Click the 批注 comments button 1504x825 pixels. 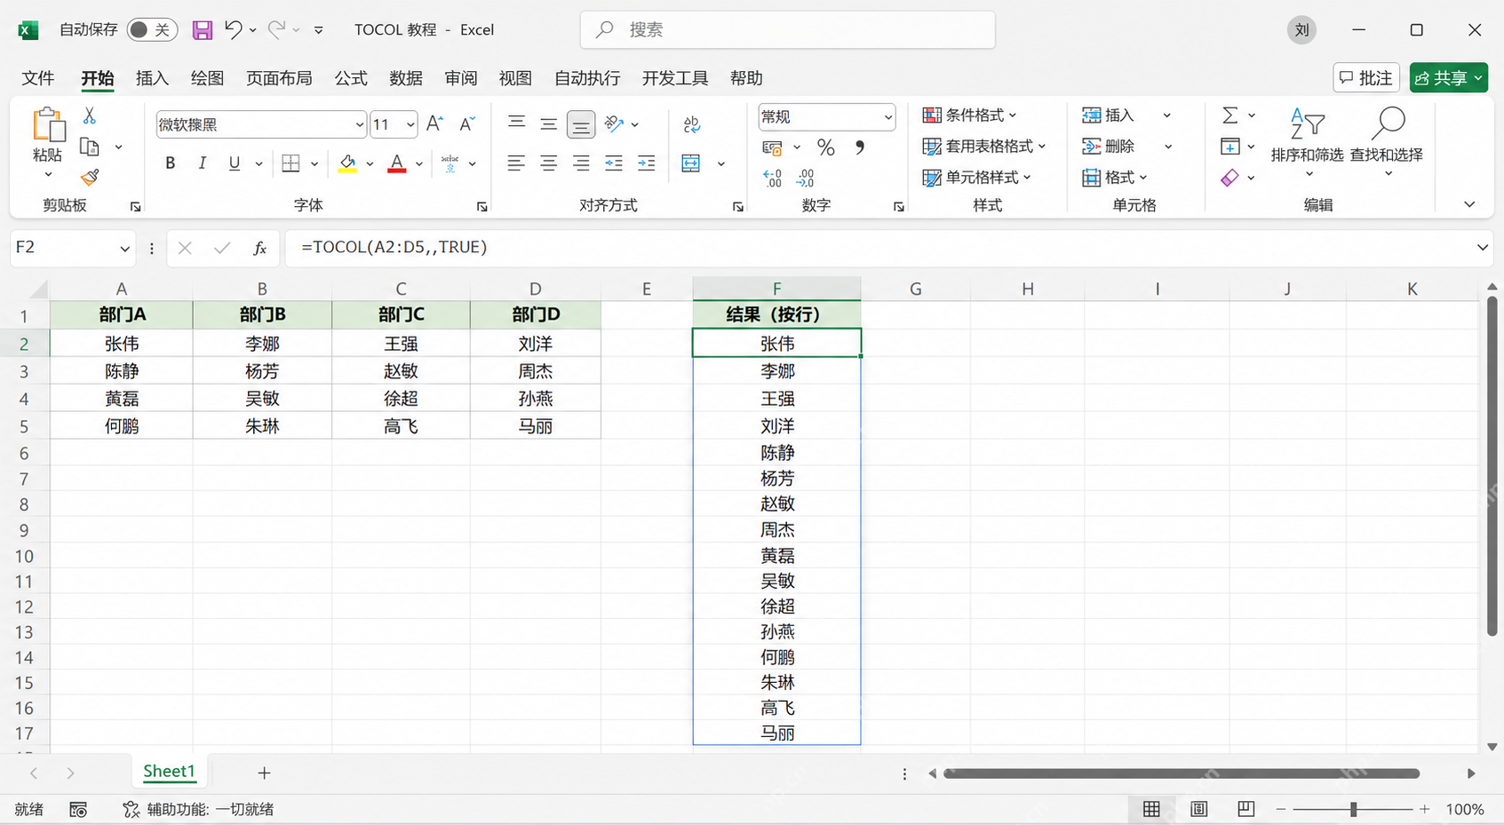(x=1366, y=78)
